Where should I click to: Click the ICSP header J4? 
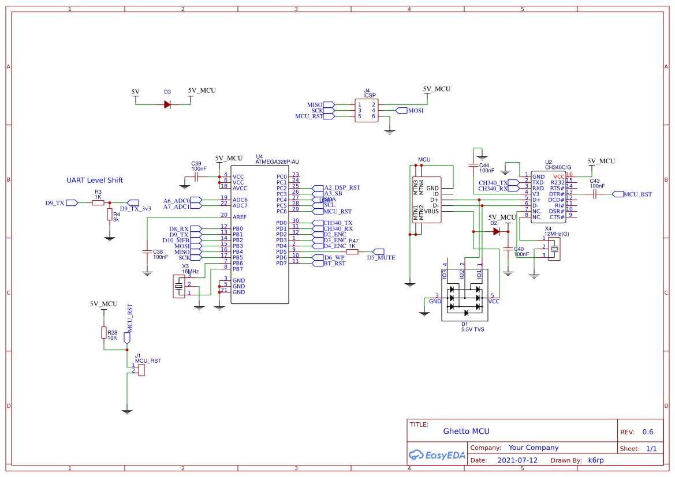coord(367,110)
